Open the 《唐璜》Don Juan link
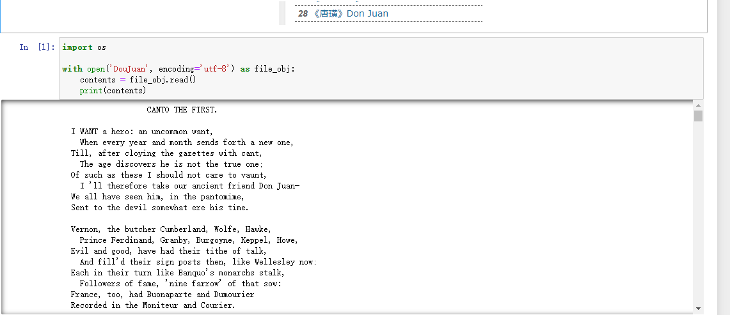Image resolution: width=730 pixels, height=315 pixels. [351, 13]
